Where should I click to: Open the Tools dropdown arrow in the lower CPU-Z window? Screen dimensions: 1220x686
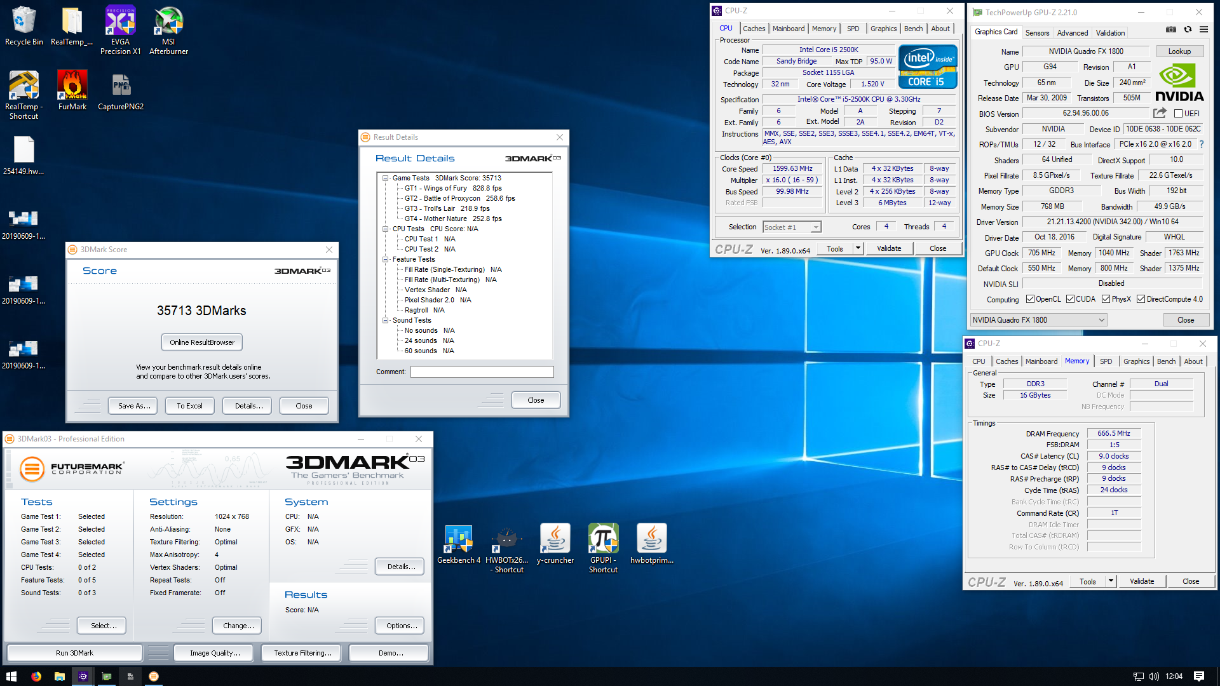click(x=1111, y=581)
